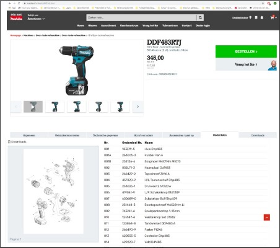The image size is (280, 248).
Task: Open the user account icon
Action: [x=262, y=17]
